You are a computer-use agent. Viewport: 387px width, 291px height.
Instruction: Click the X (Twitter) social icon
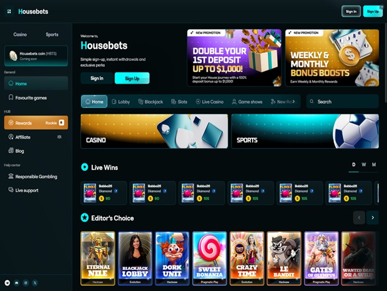click(35, 282)
